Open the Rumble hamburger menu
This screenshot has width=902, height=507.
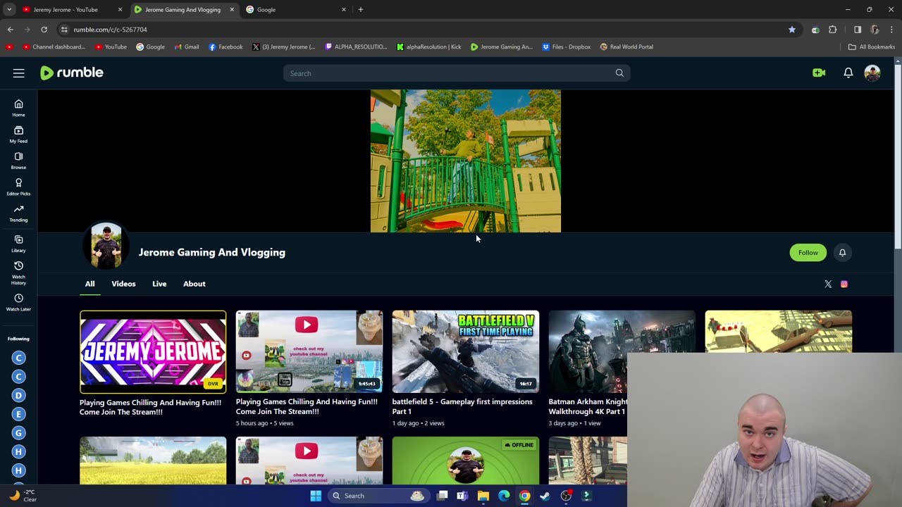click(x=18, y=73)
